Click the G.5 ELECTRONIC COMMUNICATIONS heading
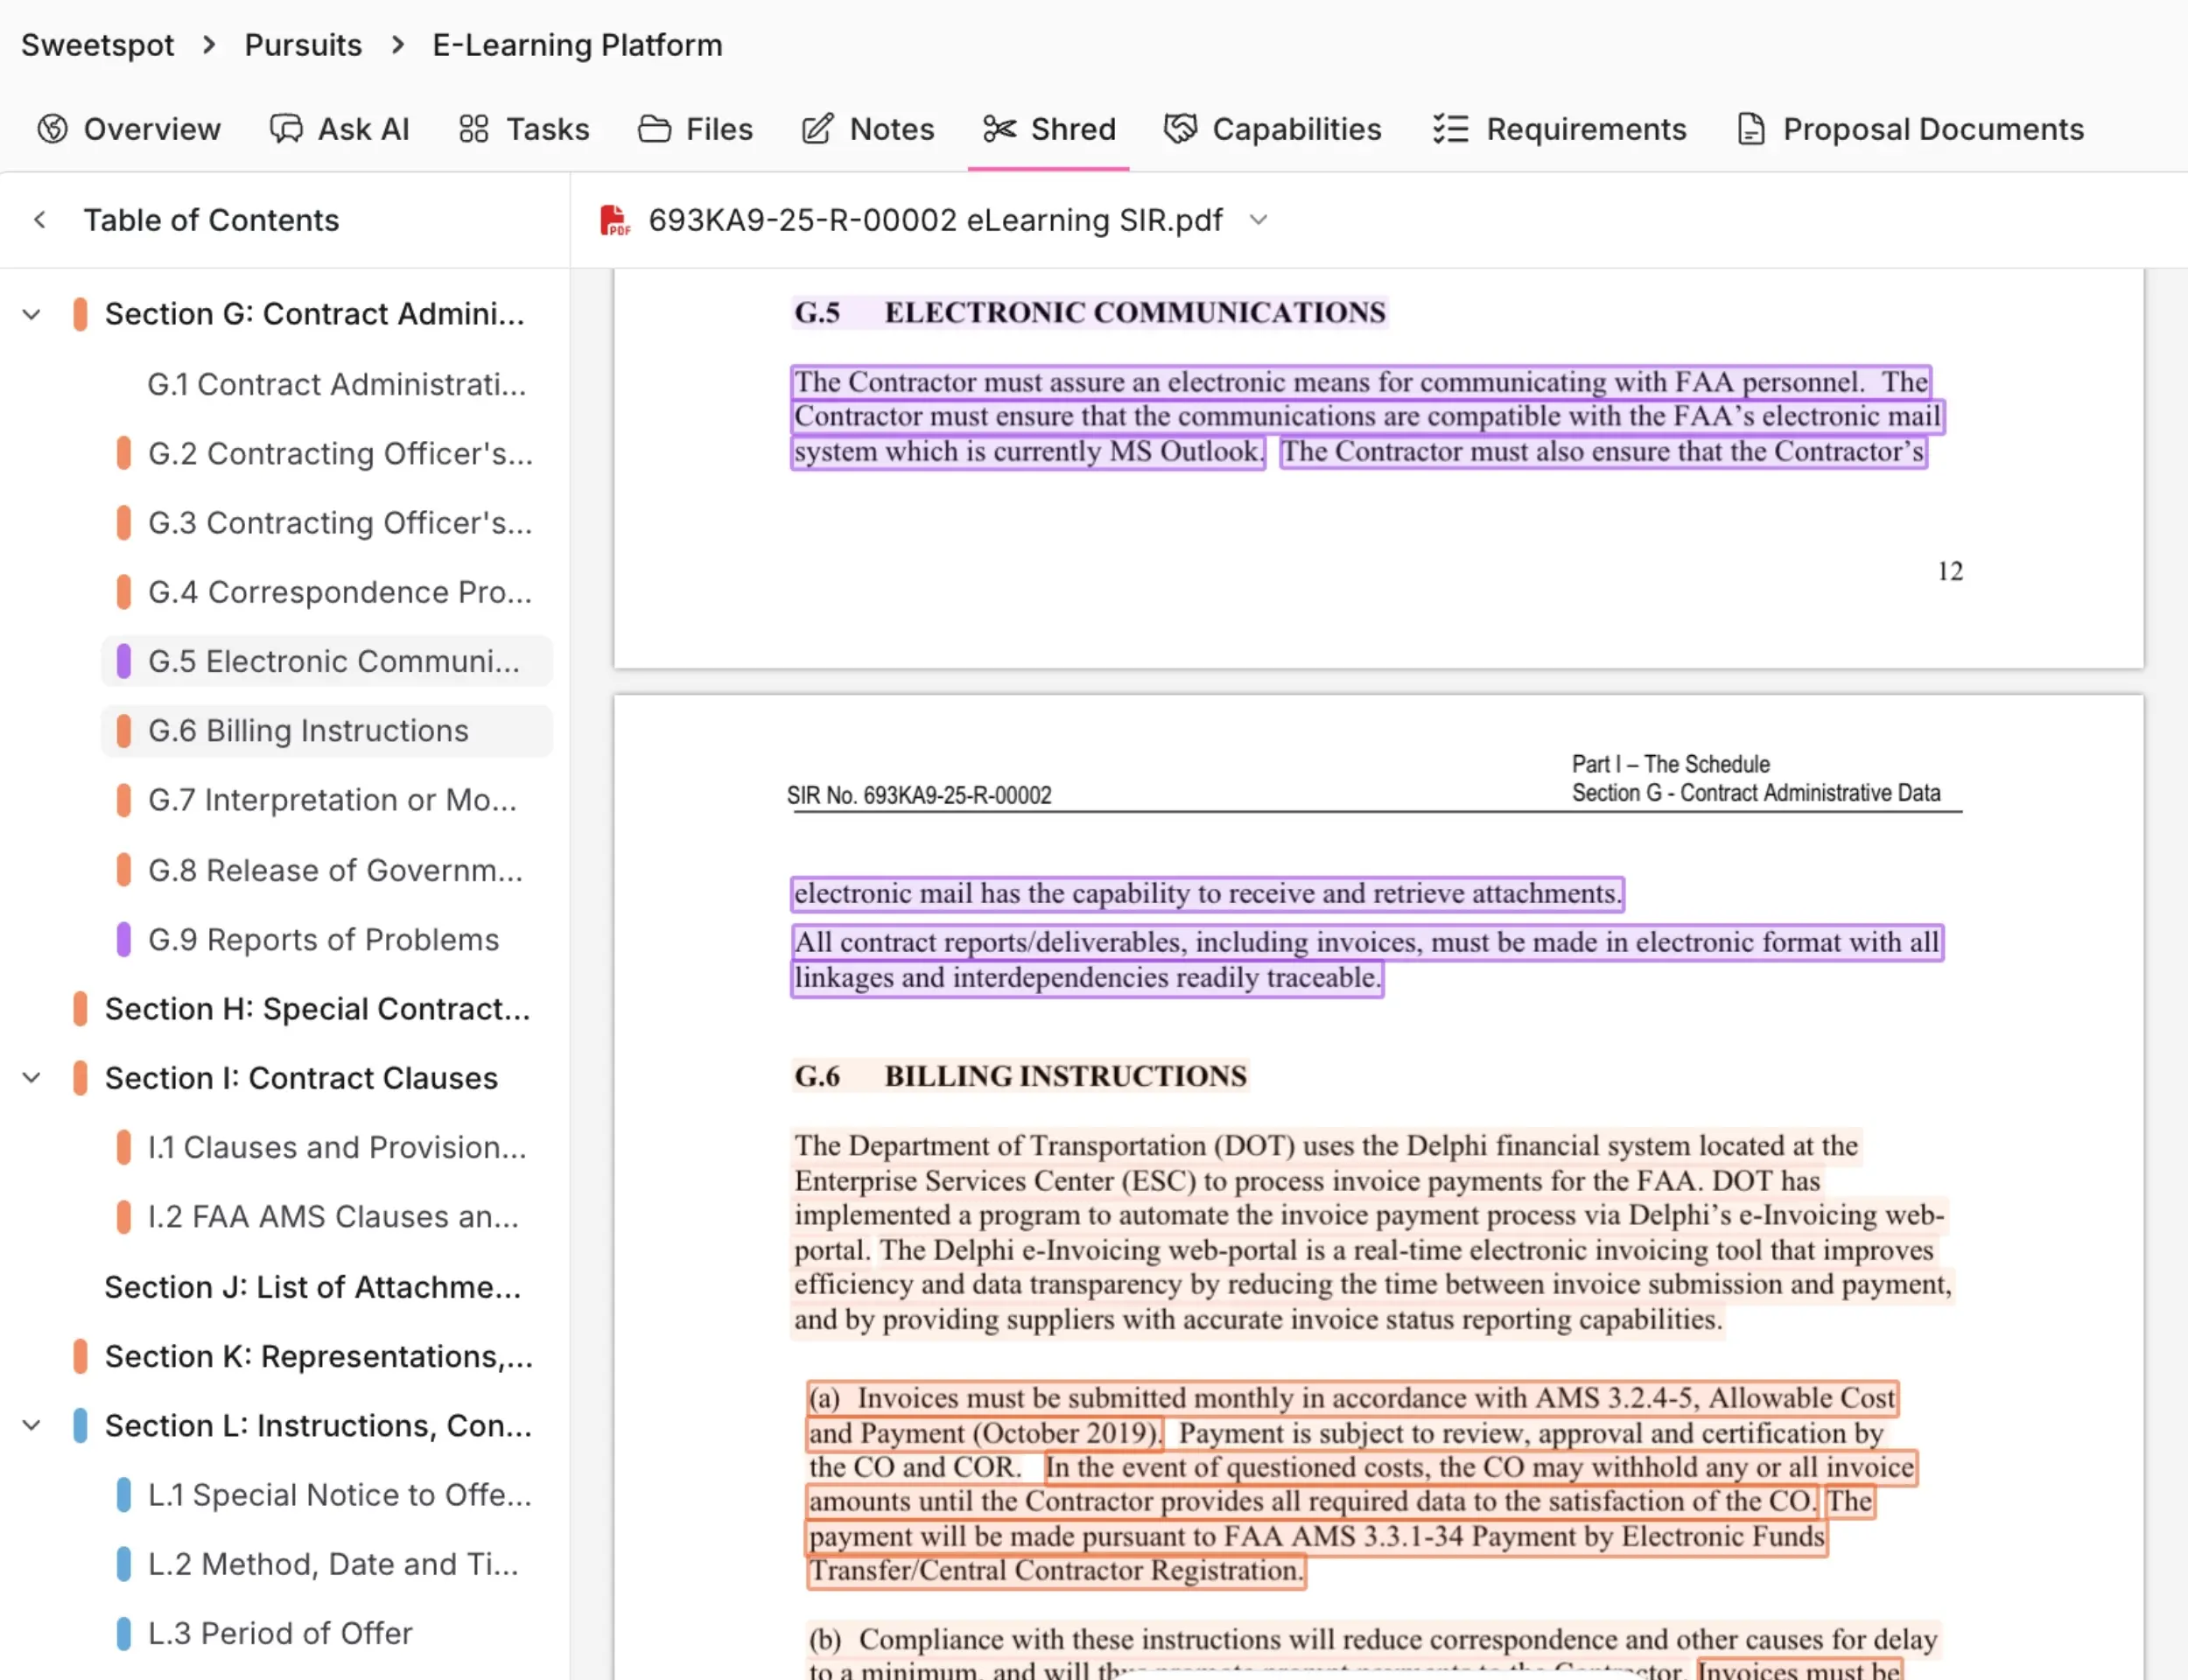The image size is (2188, 1680). 1089,313
